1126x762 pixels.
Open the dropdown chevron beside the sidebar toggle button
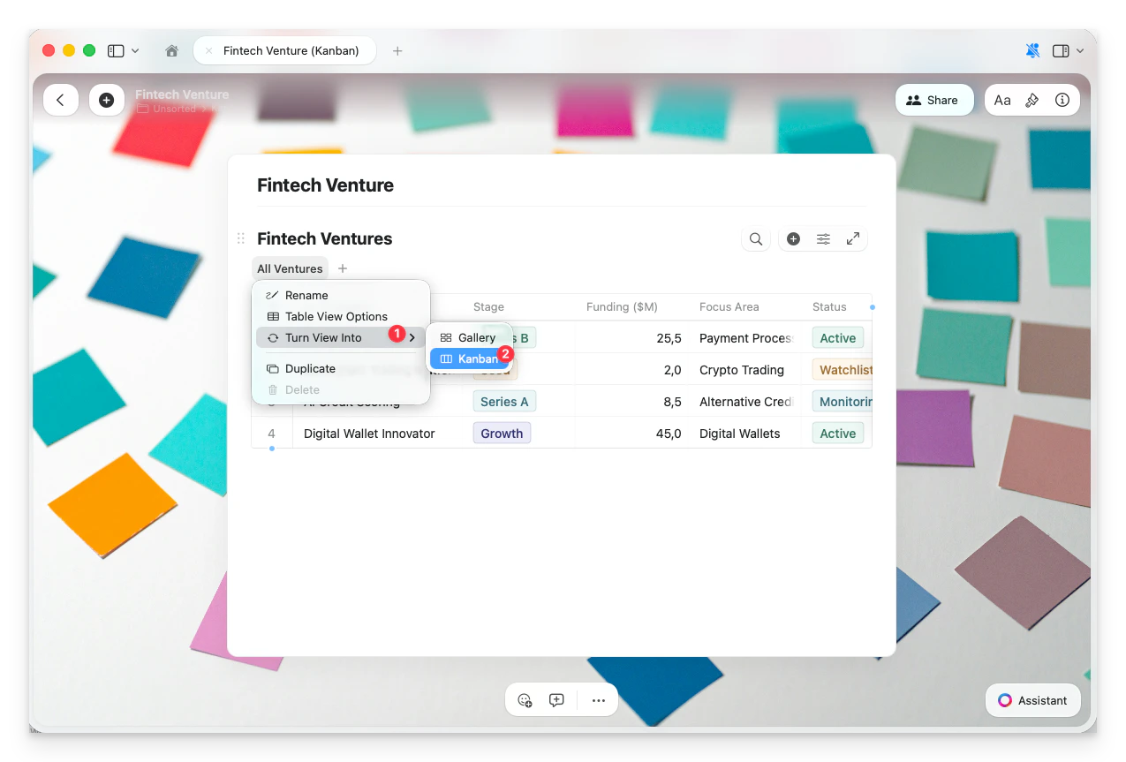1079,50
